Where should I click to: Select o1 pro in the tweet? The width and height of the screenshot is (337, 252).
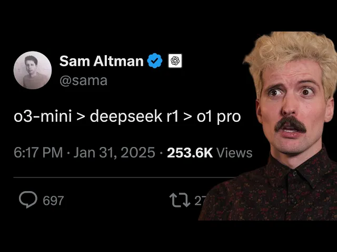(219, 117)
